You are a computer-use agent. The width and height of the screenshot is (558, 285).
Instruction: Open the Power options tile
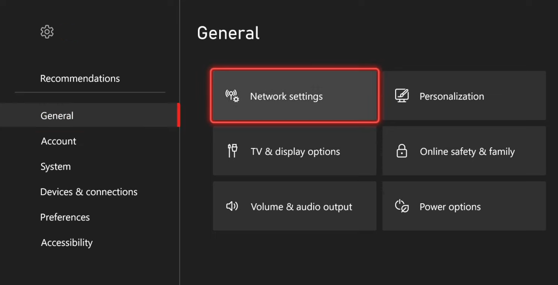point(464,206)
